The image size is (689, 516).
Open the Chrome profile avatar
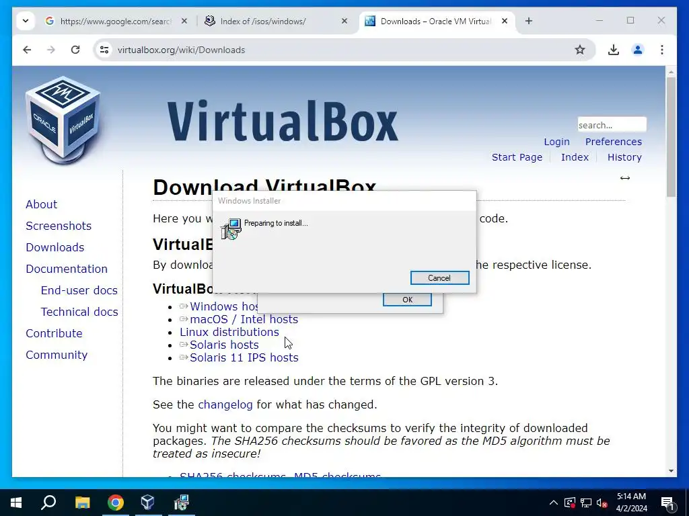coord(638,50)
